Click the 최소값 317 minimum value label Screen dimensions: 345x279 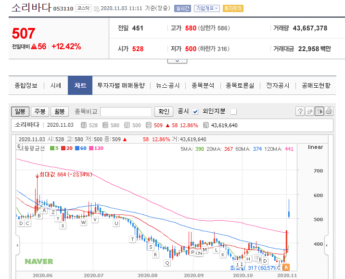(x=253, y=268)
